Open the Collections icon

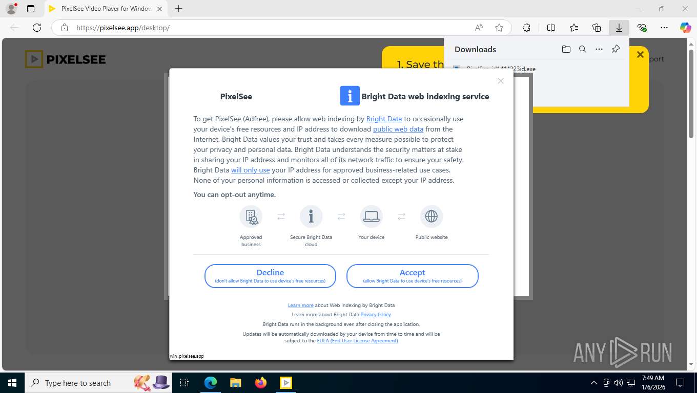(x=596, y=28)
